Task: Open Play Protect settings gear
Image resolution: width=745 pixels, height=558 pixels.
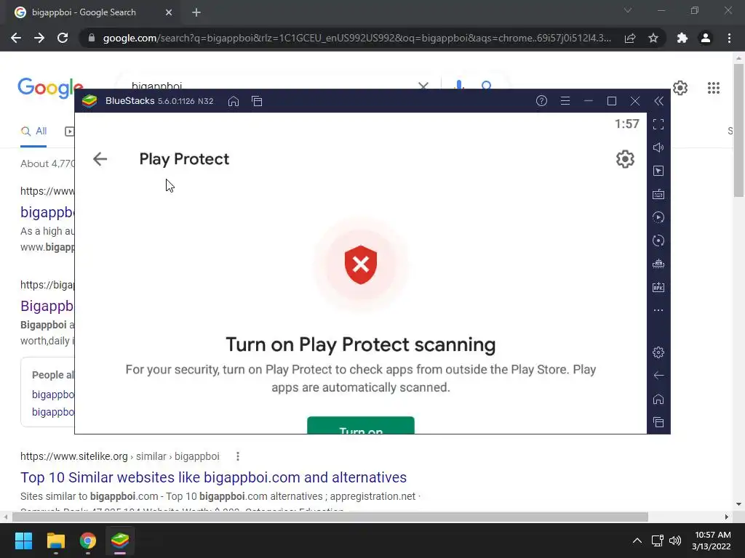Action: click(x=625, y=159)
